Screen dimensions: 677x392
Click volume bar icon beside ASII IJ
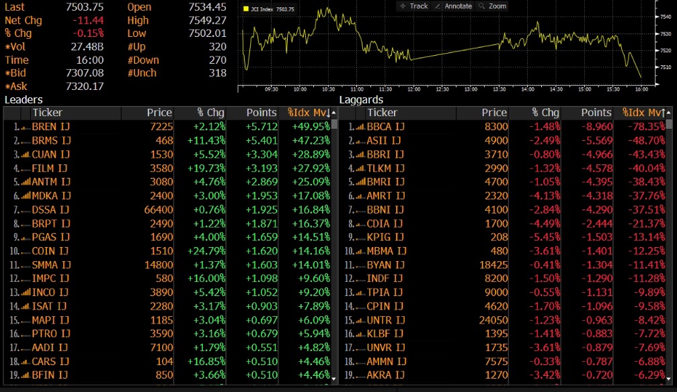[360, 141]
